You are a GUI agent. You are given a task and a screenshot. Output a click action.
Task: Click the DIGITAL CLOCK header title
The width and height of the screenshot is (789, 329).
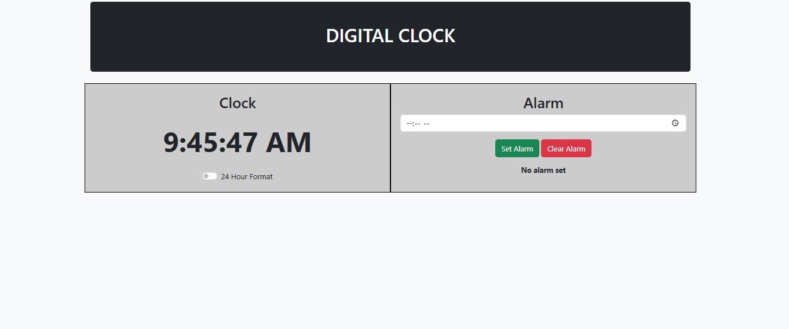[390, 36]
